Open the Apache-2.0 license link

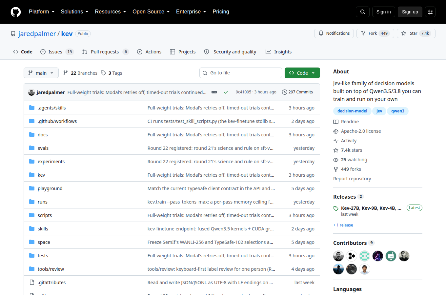[x=357, y=131]
